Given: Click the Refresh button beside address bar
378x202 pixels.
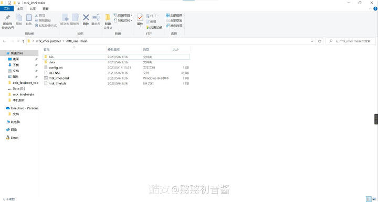Looking at the screenshot, I should 320,41.
